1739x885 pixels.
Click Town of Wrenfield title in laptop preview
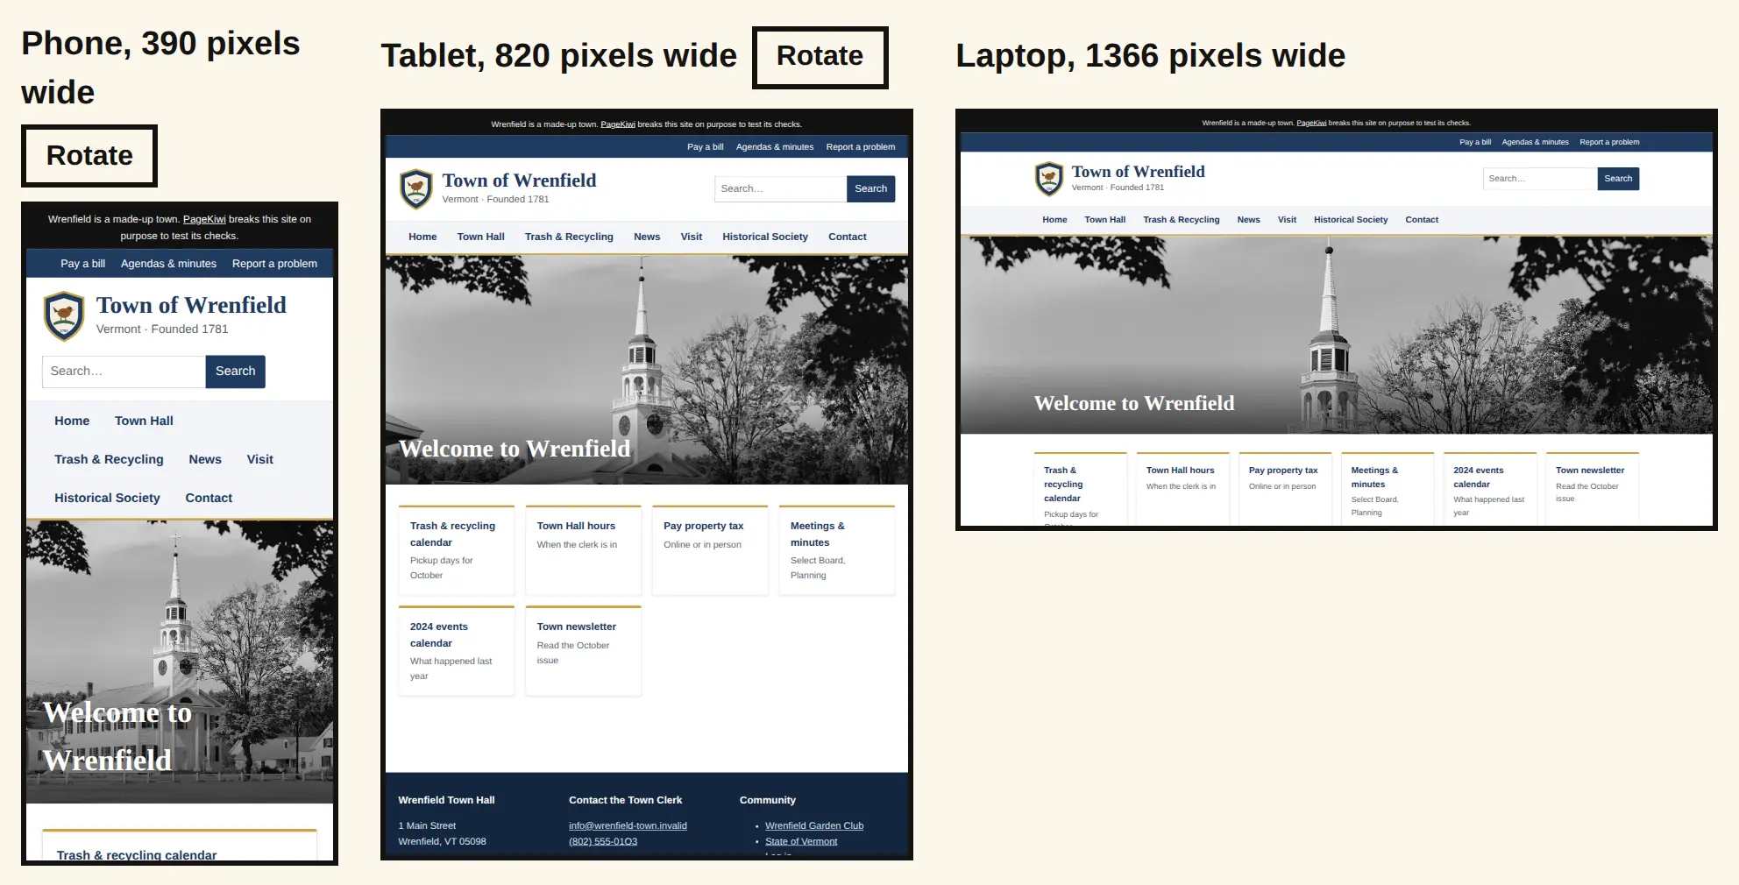(1138, 172)
